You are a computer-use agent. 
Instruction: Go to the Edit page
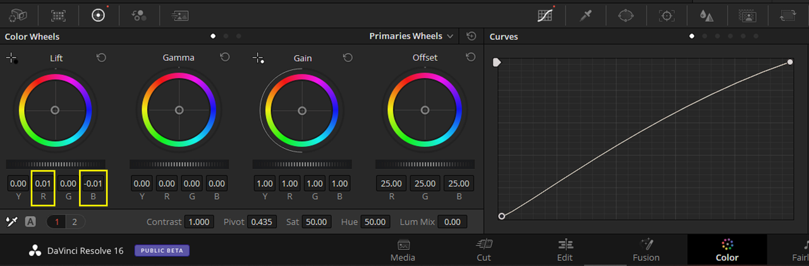(565, 250)
